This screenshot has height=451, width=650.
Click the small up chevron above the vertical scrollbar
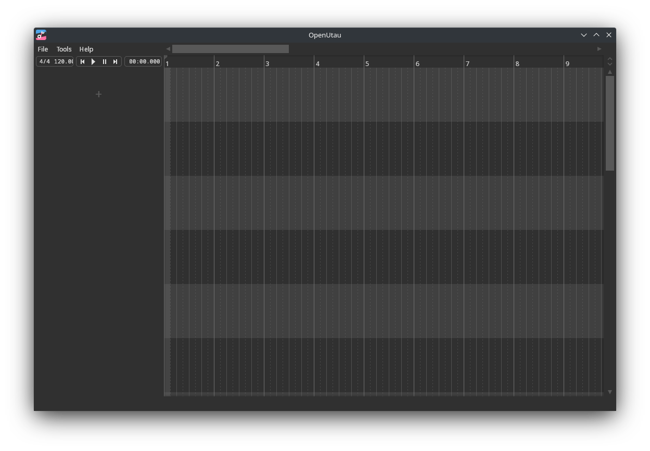(610, 59)
